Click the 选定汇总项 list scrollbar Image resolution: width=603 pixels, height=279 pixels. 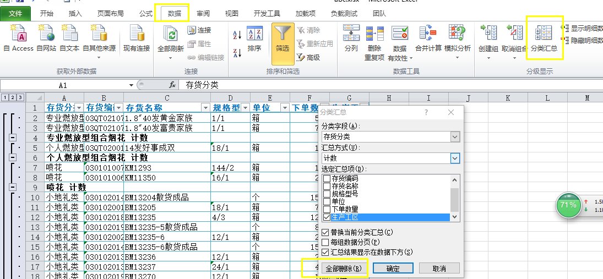[455, 198]
